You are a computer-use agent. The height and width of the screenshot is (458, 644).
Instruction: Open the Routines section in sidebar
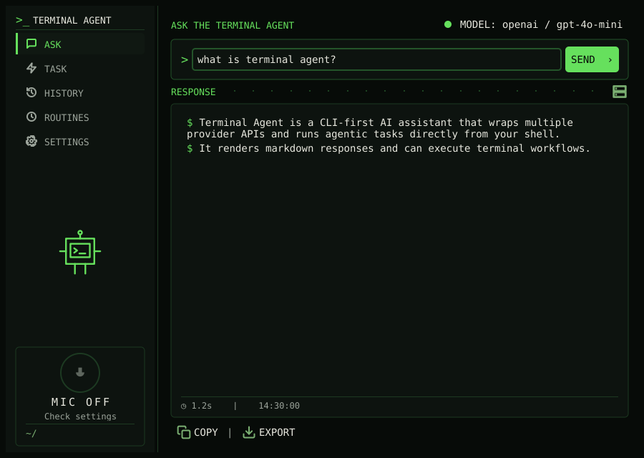[80, 117]
